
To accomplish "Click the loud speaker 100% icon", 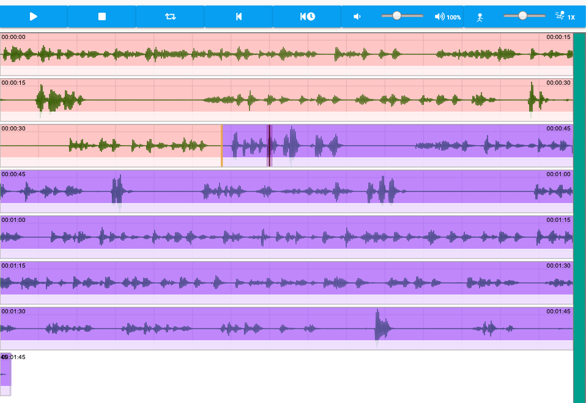I will point(447,17).
